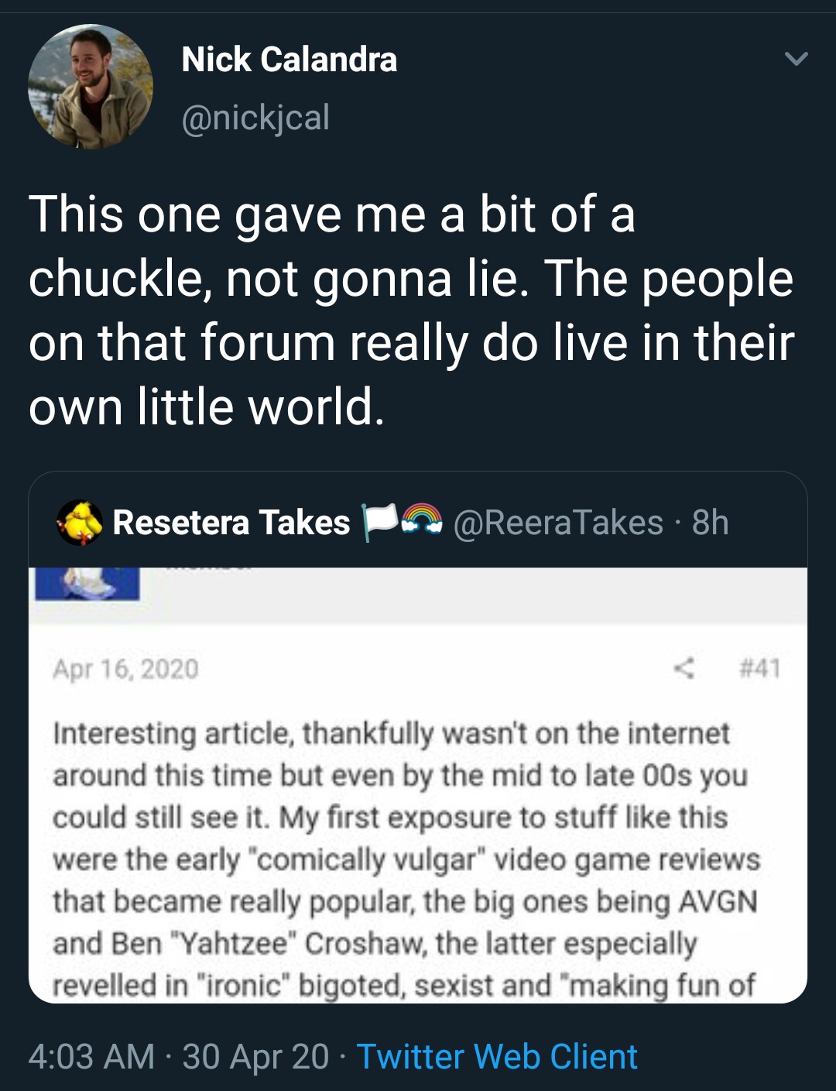836x1091 pixels.
Task: Click the 30 Apr 20 tweet date
Action: pos(255,1057)
